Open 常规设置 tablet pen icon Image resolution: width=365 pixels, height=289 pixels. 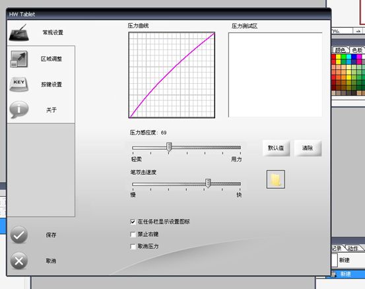(x=19, y=32)
